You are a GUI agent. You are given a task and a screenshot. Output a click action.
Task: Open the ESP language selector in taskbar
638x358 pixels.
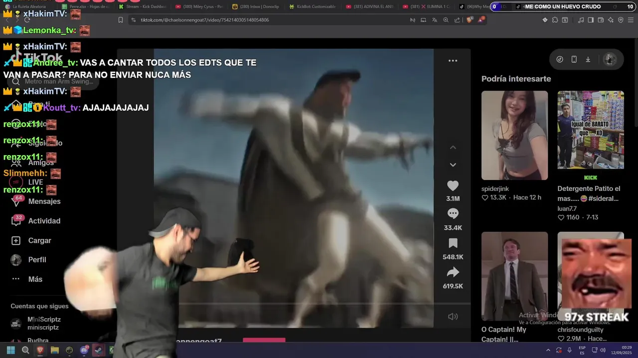coord(582,350)
